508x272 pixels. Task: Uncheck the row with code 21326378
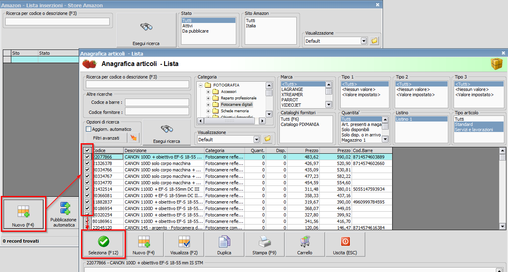(x=87, y=163)
